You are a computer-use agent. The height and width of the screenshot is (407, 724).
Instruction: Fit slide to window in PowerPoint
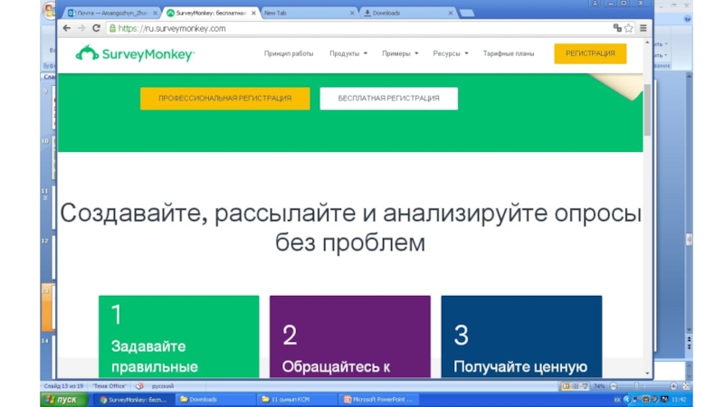(x=686, y=386)
